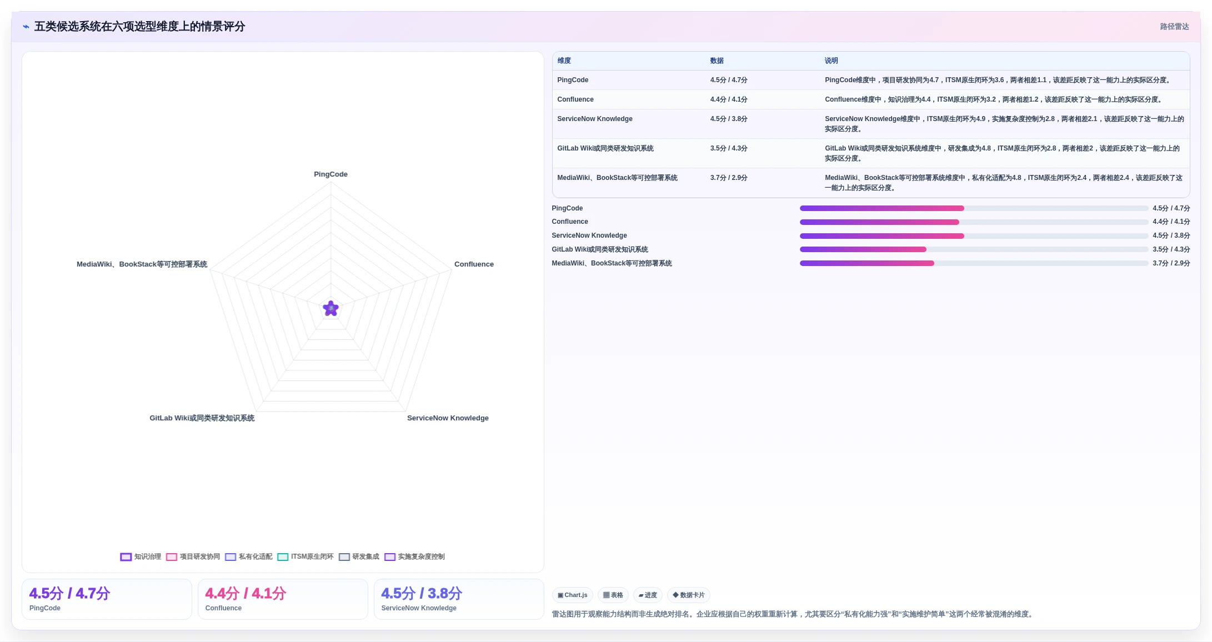This screenshot has width=1212, height=642.
Task: Click the purple radar data shape
Action: (x=331, y=309)
